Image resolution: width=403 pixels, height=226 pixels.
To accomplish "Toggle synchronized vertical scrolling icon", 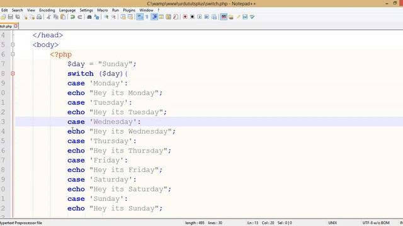I will [123, 17].
